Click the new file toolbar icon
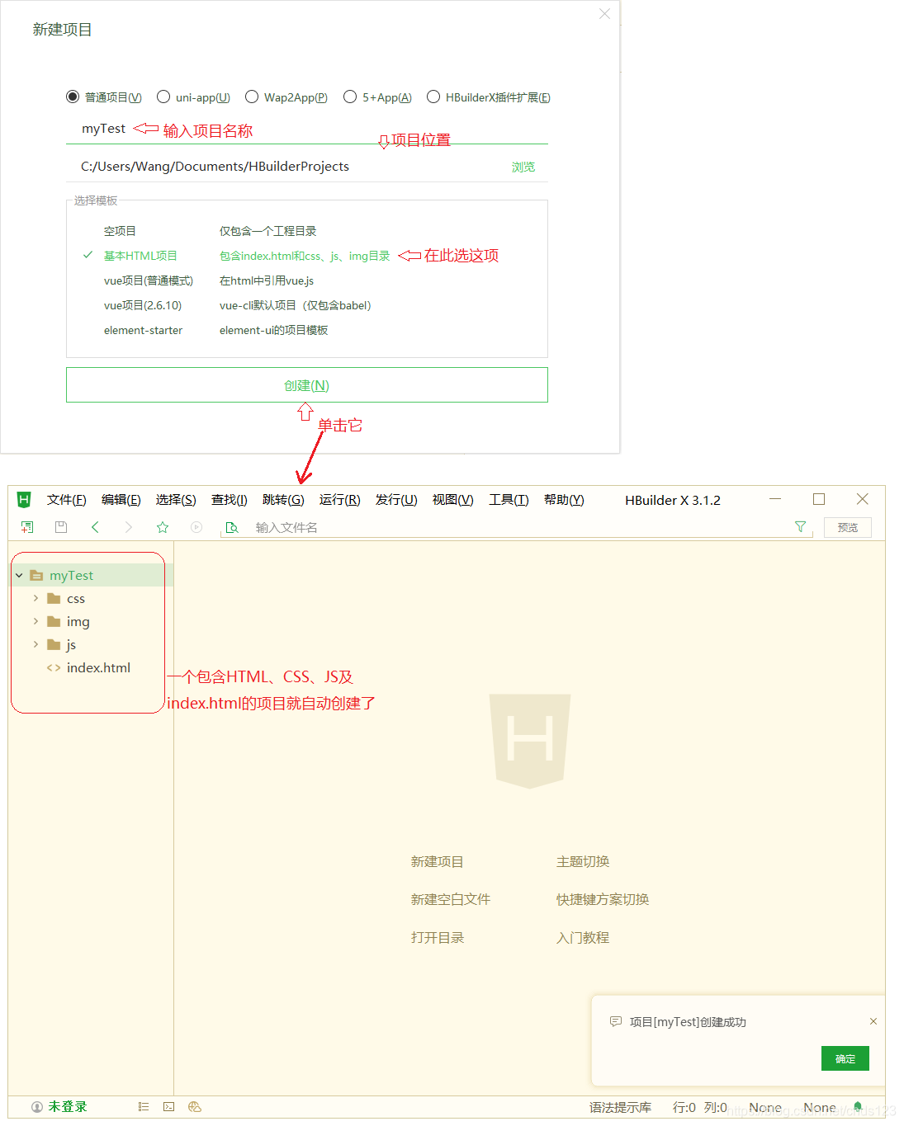Image resolution: width=904 pixels, height=1126 pixels. (27, 527)
